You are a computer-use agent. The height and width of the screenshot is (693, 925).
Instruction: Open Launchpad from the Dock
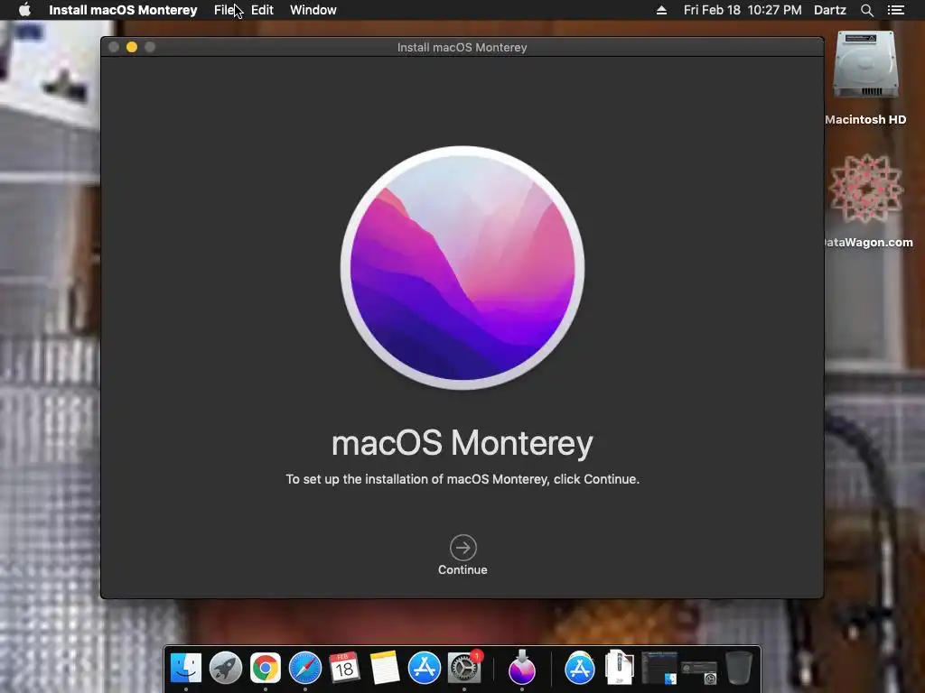click(225, 668)
